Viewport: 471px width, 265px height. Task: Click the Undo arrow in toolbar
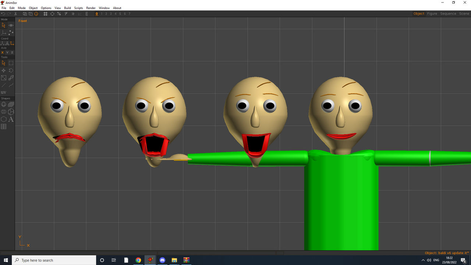pos(3,14)
